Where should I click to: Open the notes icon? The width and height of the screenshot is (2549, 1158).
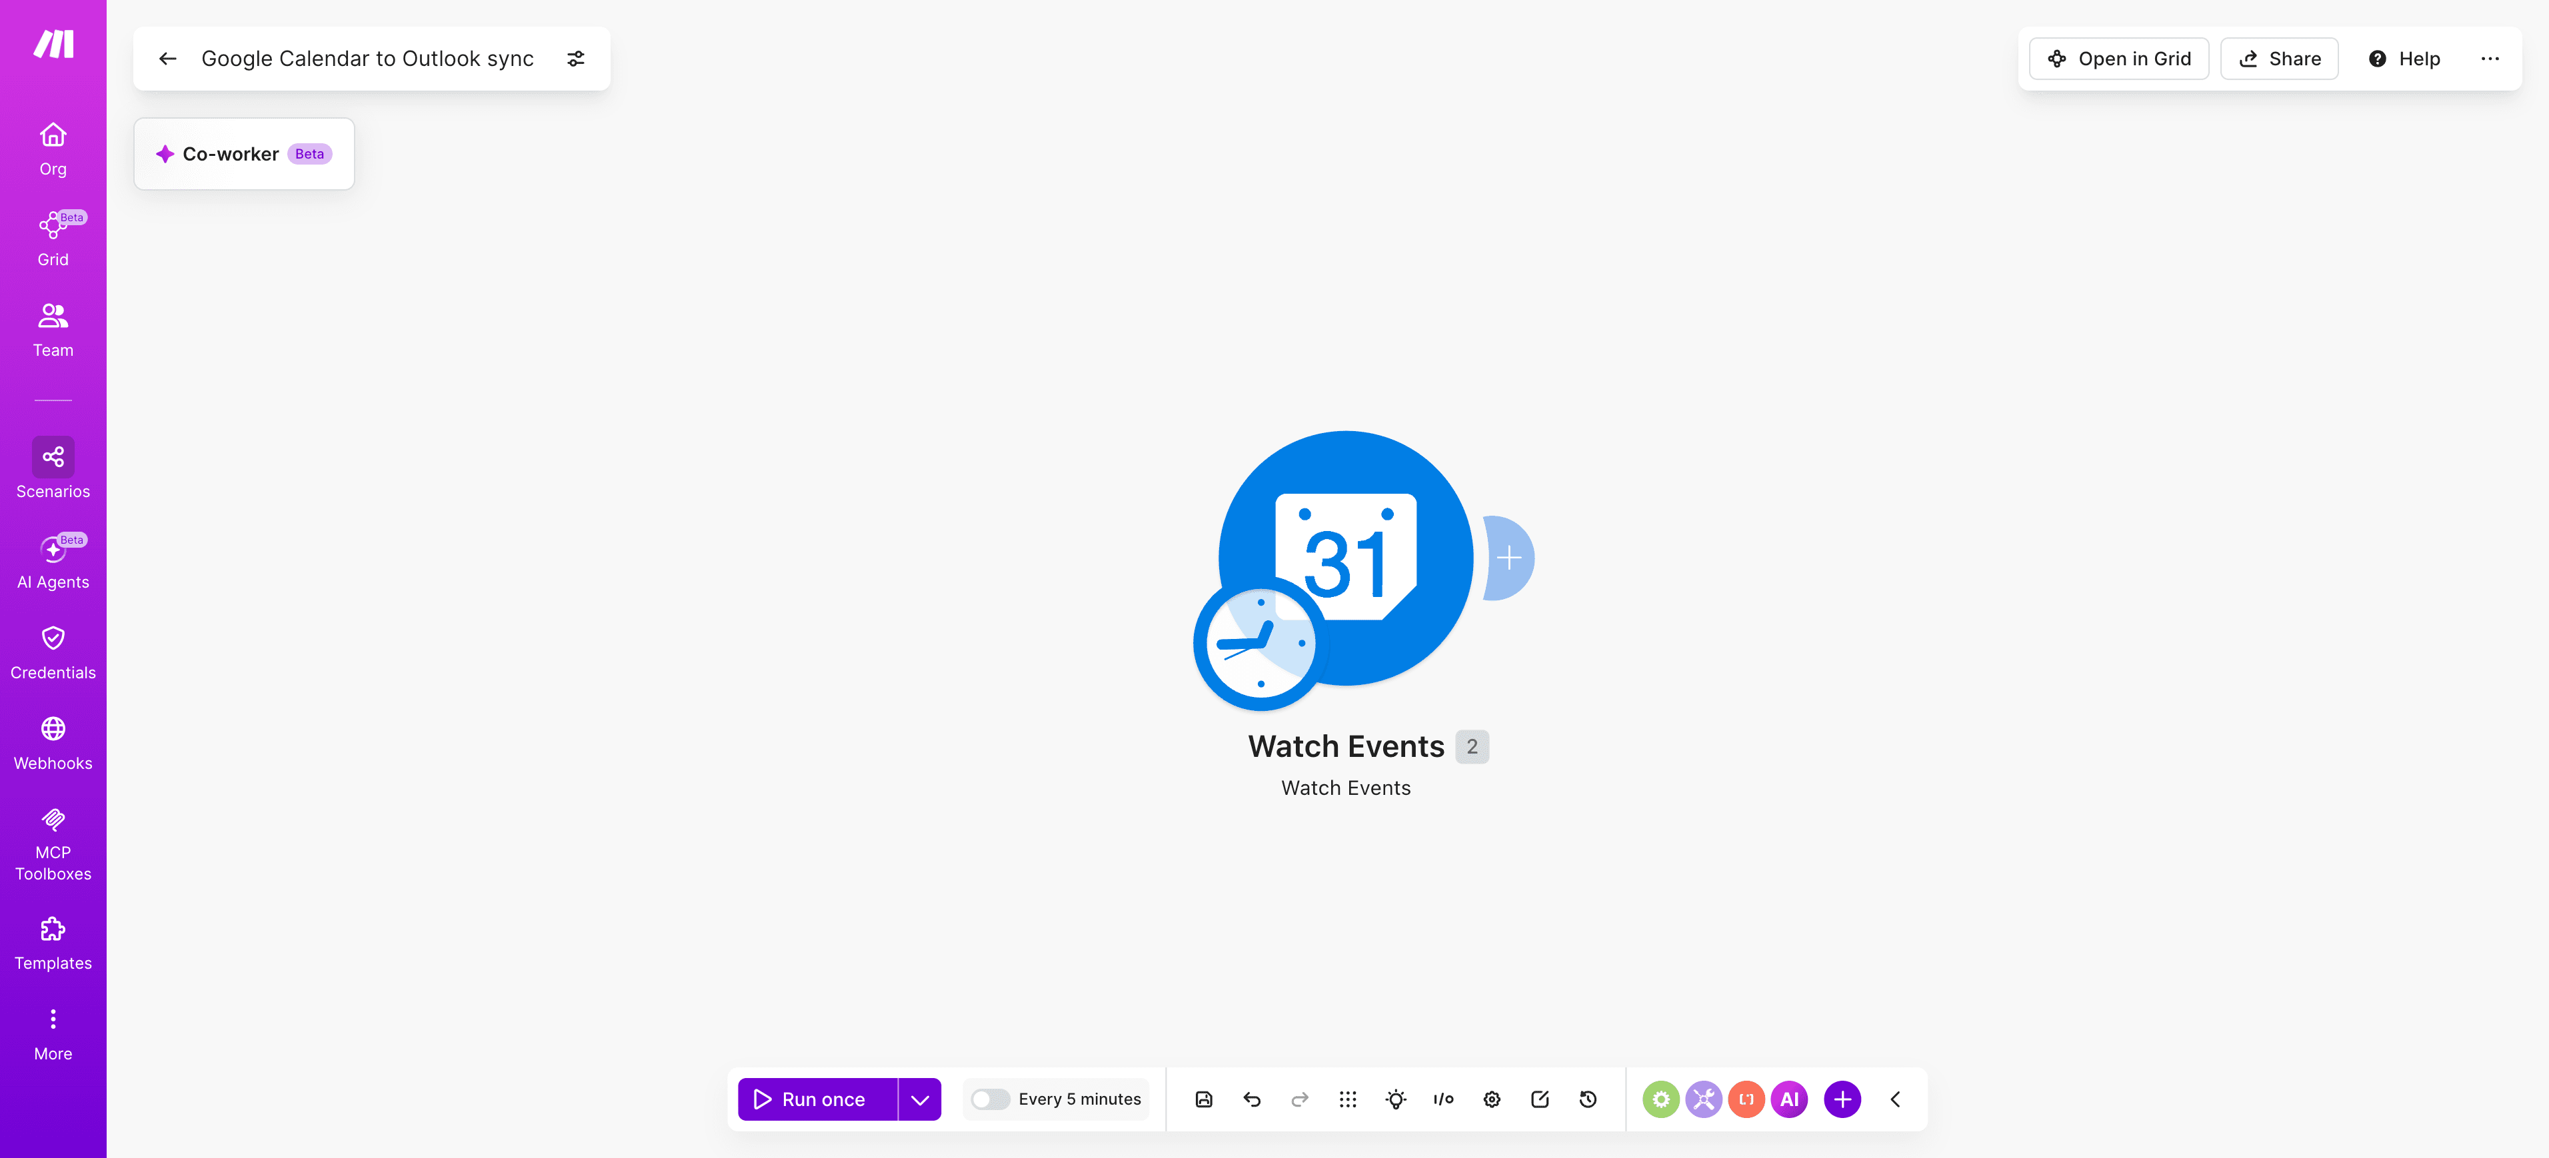1540,1099
